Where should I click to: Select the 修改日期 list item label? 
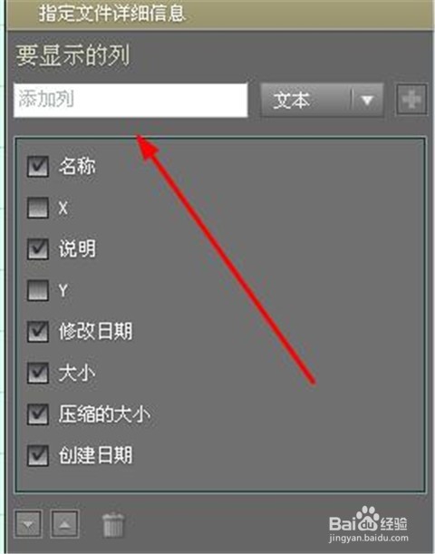pyautogui.click(x=96, y=332)
